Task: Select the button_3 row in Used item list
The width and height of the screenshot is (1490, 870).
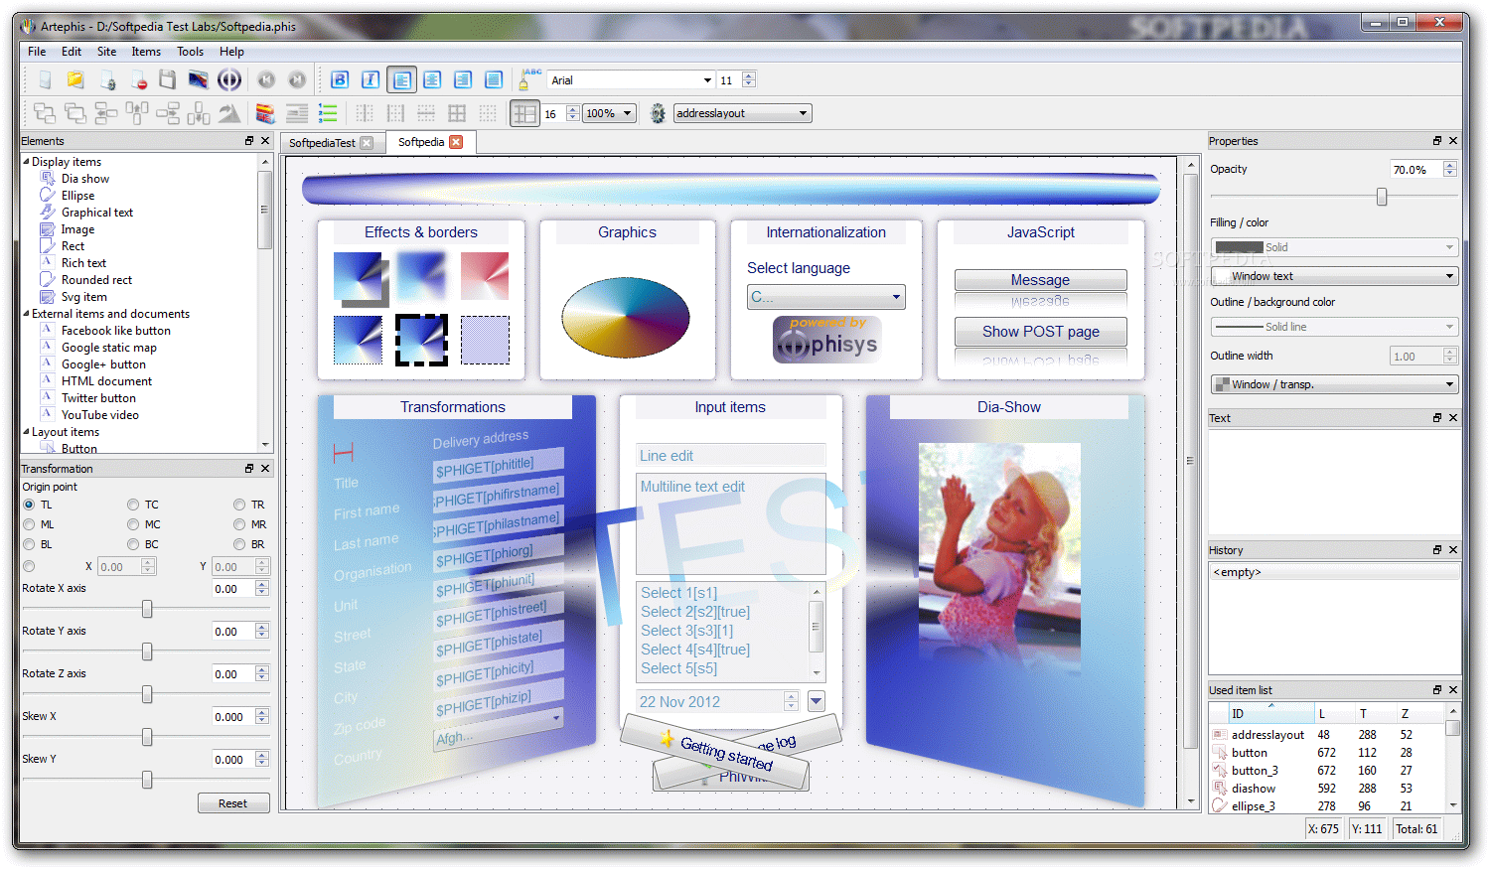Action: pos(1327,771)
